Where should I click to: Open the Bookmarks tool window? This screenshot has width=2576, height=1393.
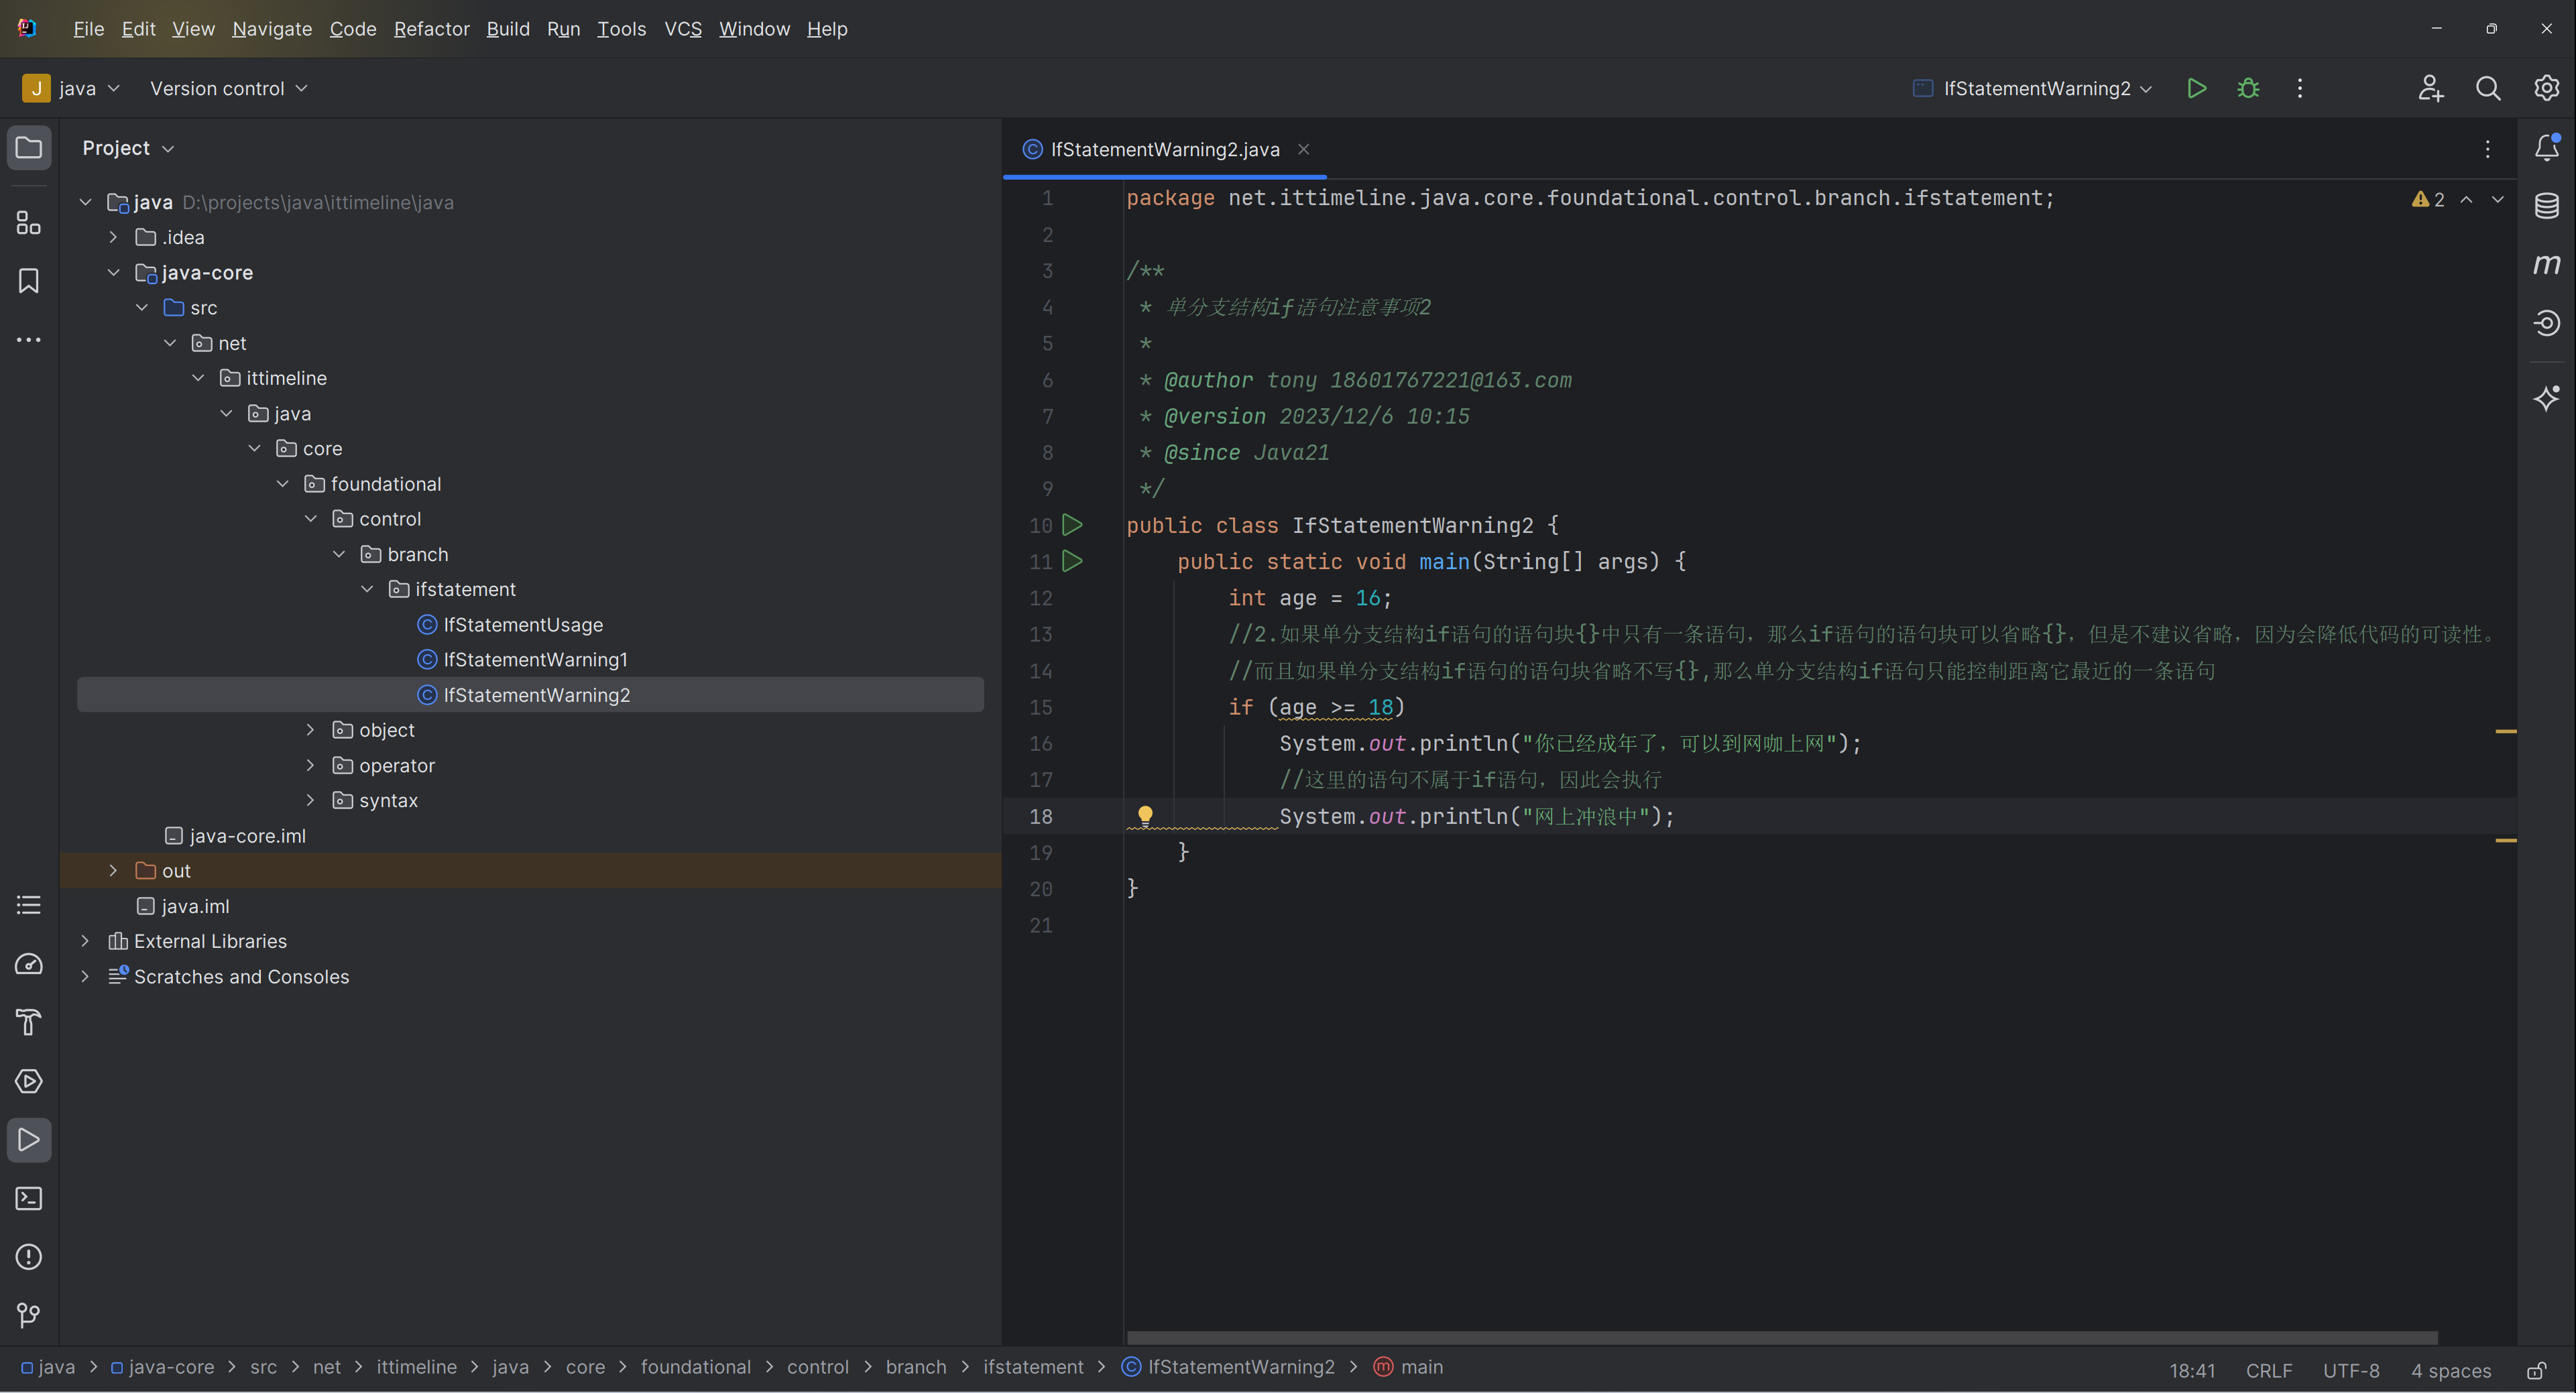point(29,281)
